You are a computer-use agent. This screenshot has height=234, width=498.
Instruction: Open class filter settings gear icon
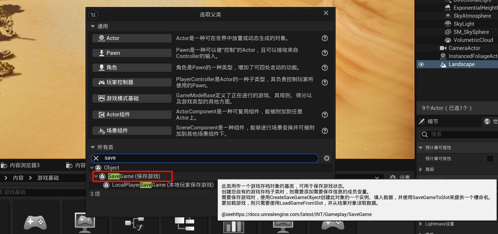[326, 158]
